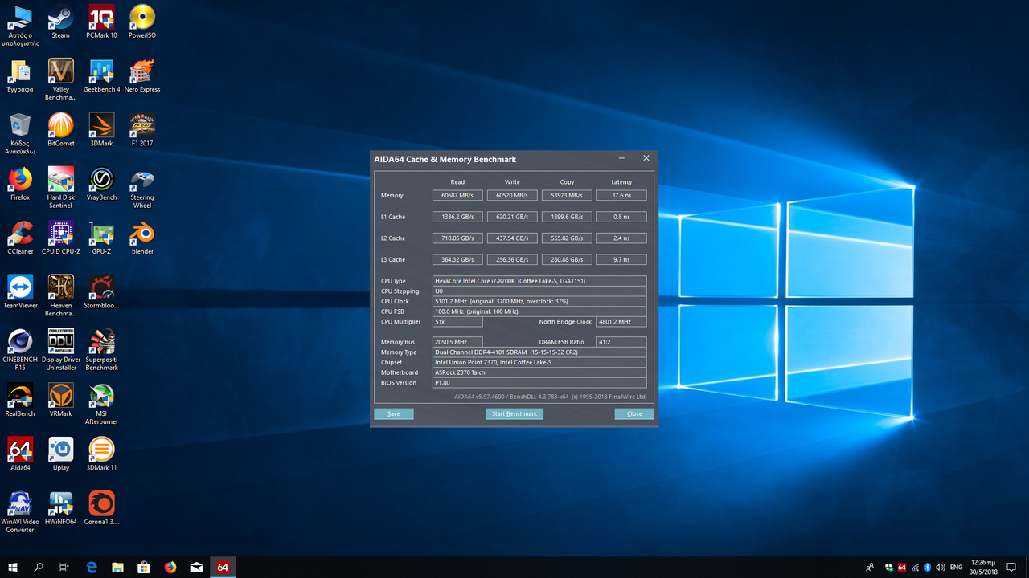Select the PowerISO desktop icon
Viewport: 1029px width, 578px height.
(x=142, y=22)
